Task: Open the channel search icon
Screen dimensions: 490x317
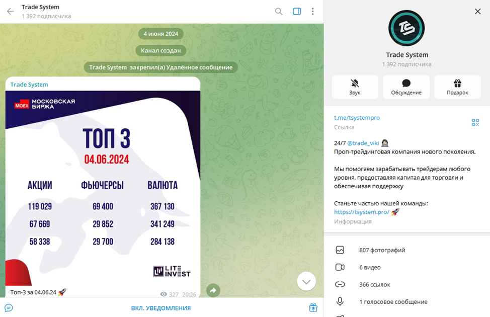Action: (x=278, y=11)
